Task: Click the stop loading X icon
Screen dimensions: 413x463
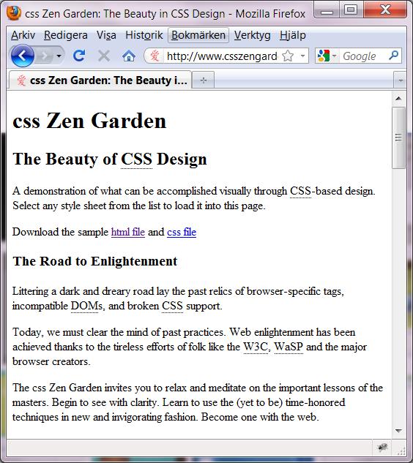Action: [x=104, y=56]
